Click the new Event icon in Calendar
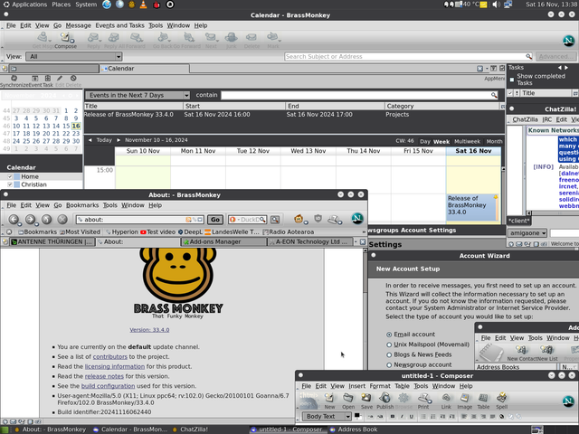 point(34,79)
